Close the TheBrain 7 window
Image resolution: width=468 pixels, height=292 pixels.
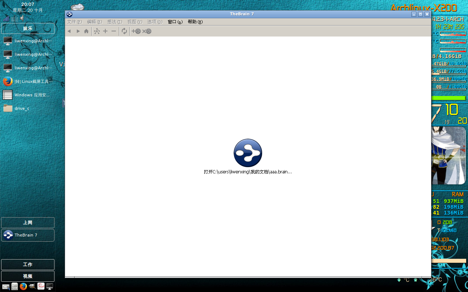tap(427, 14)
